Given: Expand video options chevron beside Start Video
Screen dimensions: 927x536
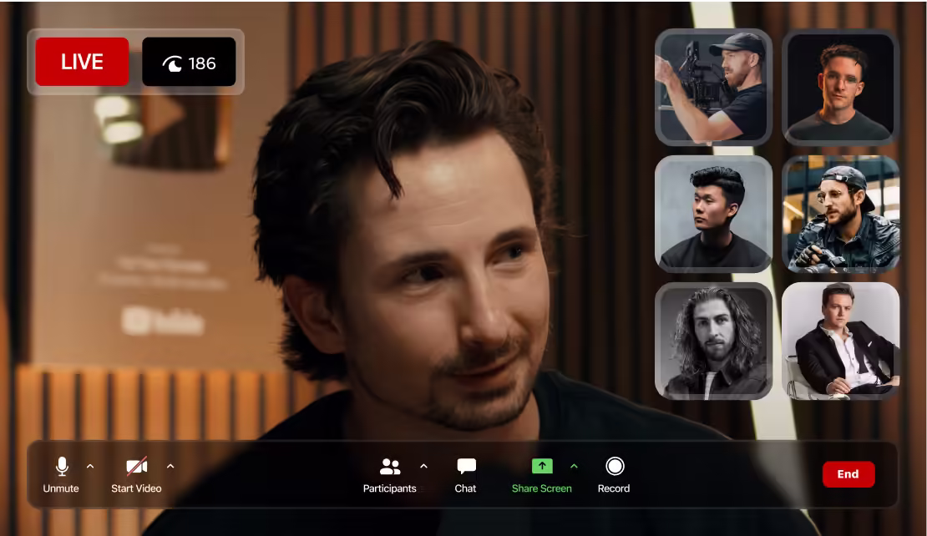Looking at the screenshot, I should pyautogui.click(x=170, y=466).
